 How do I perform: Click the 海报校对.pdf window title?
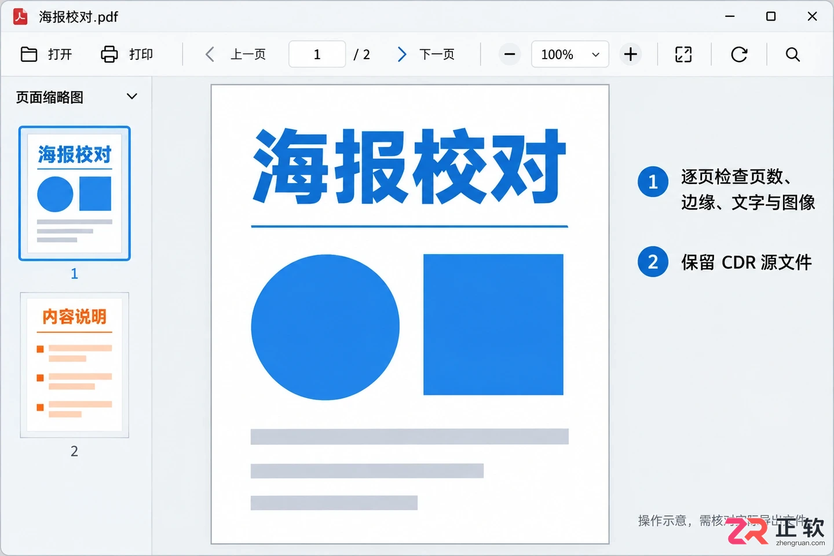click(79, 17)
